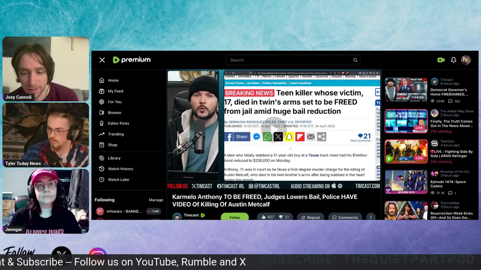The width and height of the screenshot is (481, 270).
Task: Click the Jenngar webcam feed
Action: tap(46, 201)
